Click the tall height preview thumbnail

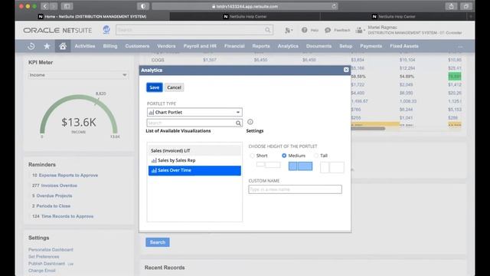coord(332,167)
